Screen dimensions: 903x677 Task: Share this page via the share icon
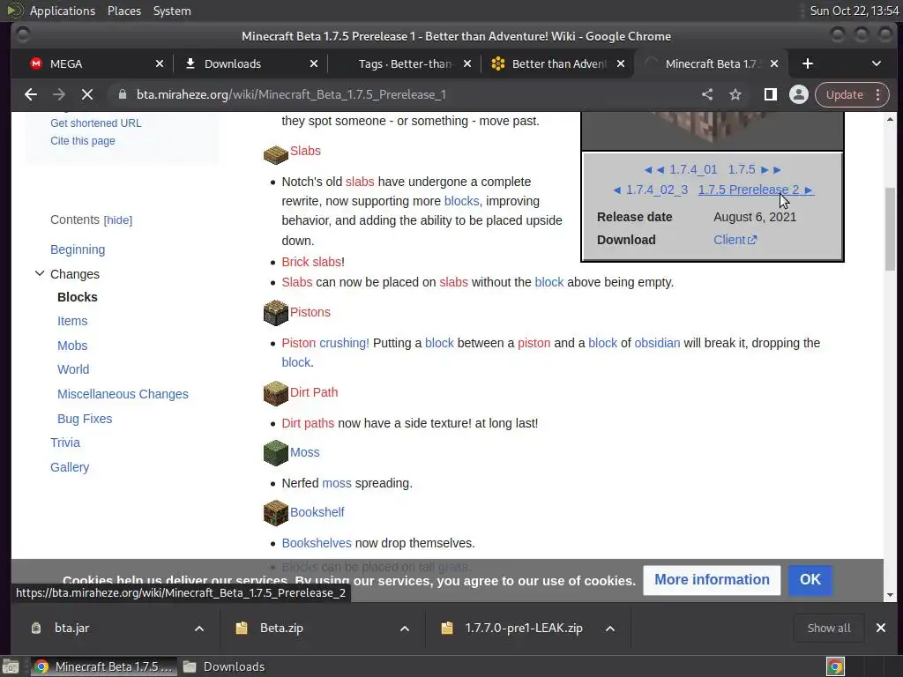707,94
